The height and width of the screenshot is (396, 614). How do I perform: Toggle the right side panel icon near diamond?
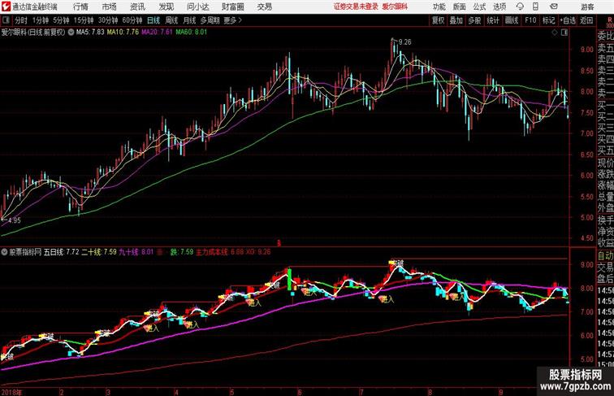(564, 33)
